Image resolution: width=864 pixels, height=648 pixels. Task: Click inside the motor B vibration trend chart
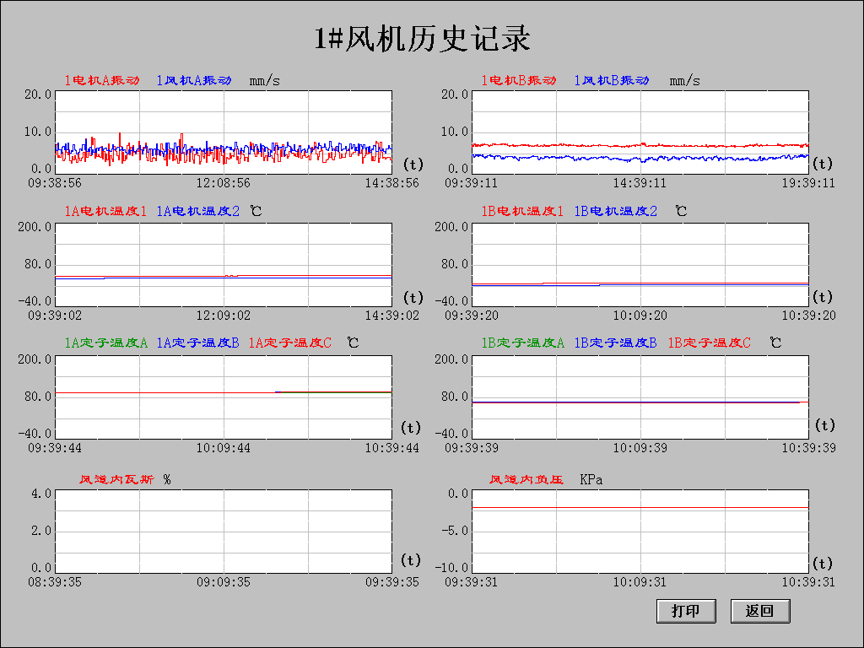[640, 131]
